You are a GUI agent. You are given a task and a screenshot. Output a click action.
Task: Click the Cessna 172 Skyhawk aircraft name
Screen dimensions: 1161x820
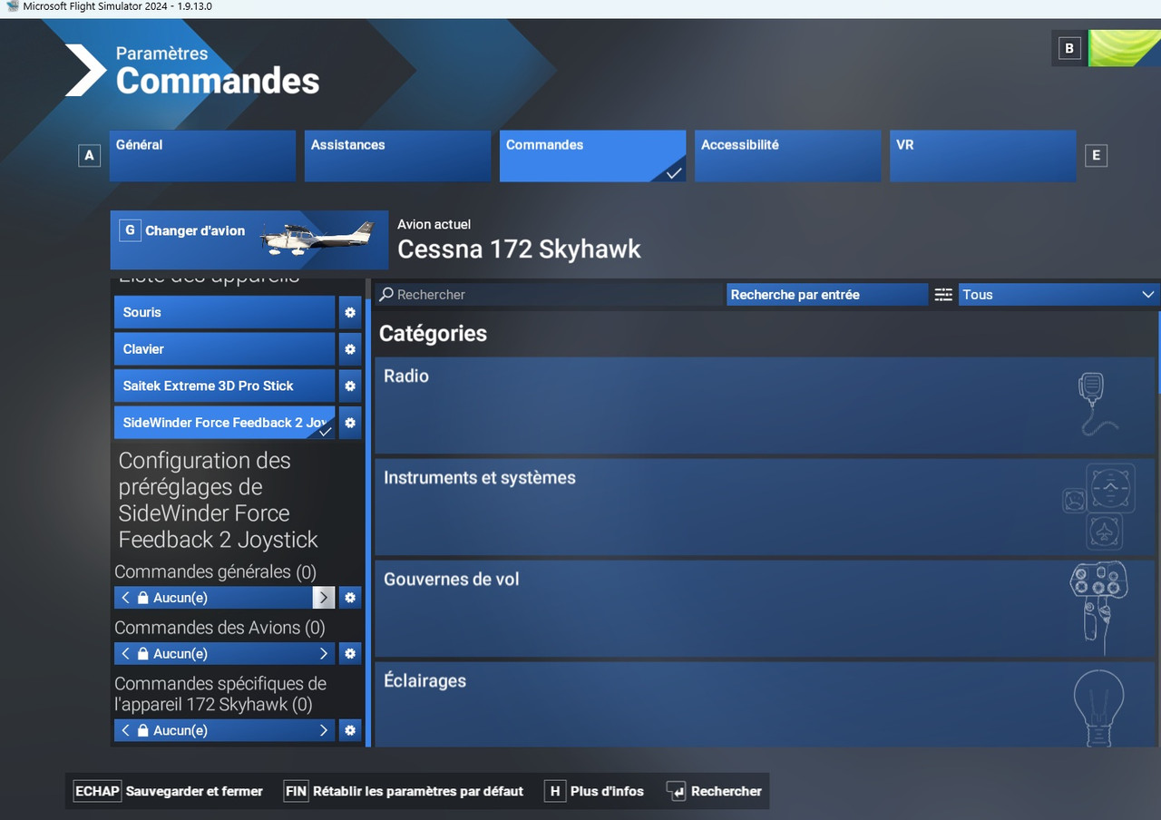tap(519, 249)
